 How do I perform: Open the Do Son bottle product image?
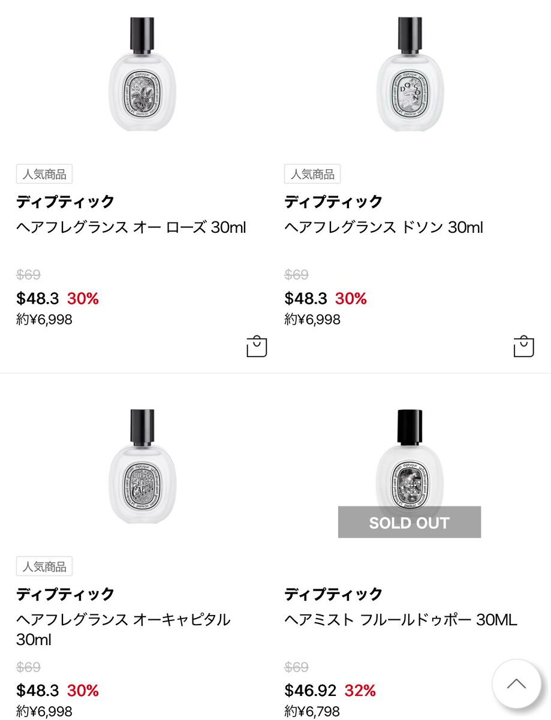point(410,75)
